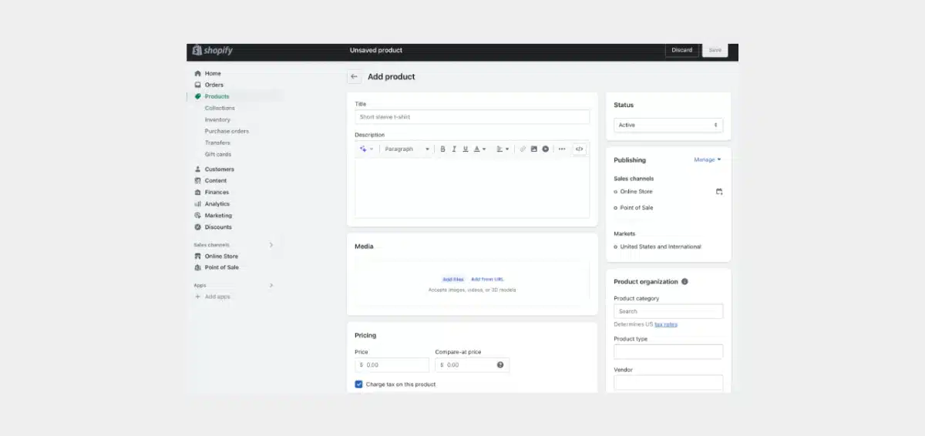Uncheck Charge tax on this product
Image resolution: width=925 pixels, height=436 pixels.
click(x=358, y=384)
